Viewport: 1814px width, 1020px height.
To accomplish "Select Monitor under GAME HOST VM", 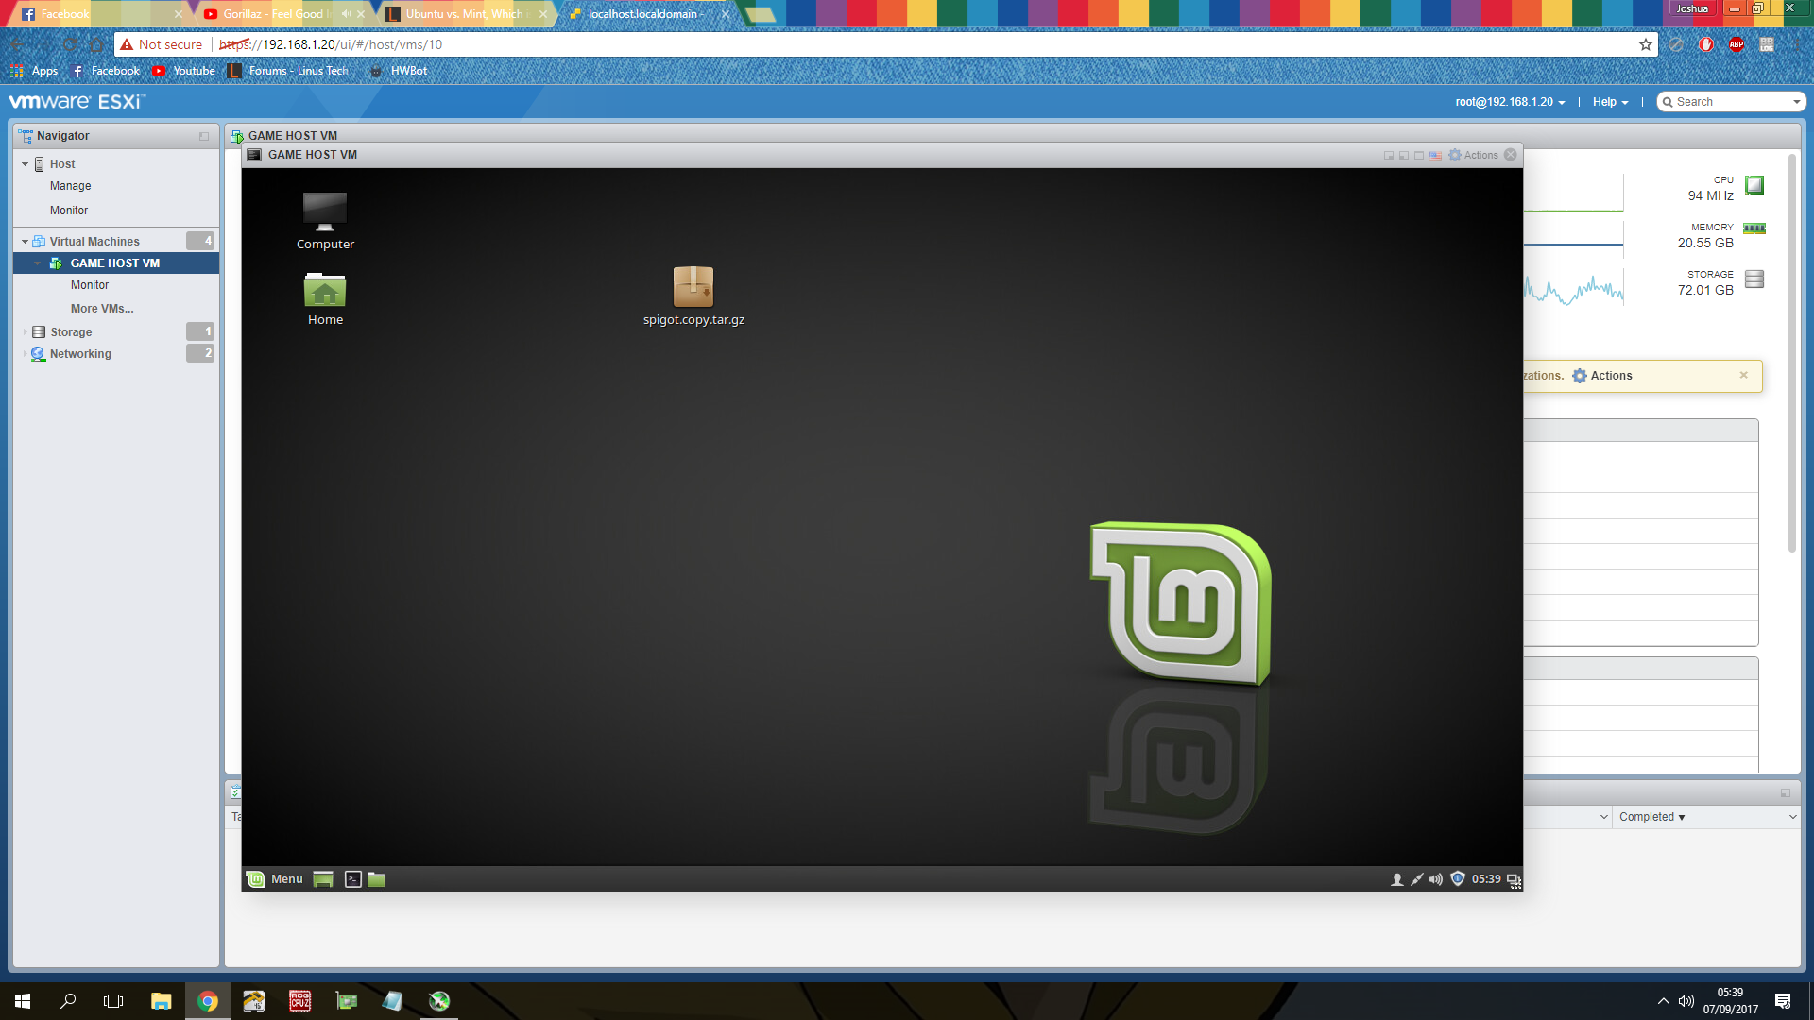I will coord(90,285).
